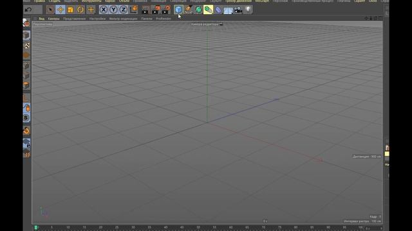Toggle the Z axis lock
The height and width of the screenshot is (231, 412).
point(124,10)
